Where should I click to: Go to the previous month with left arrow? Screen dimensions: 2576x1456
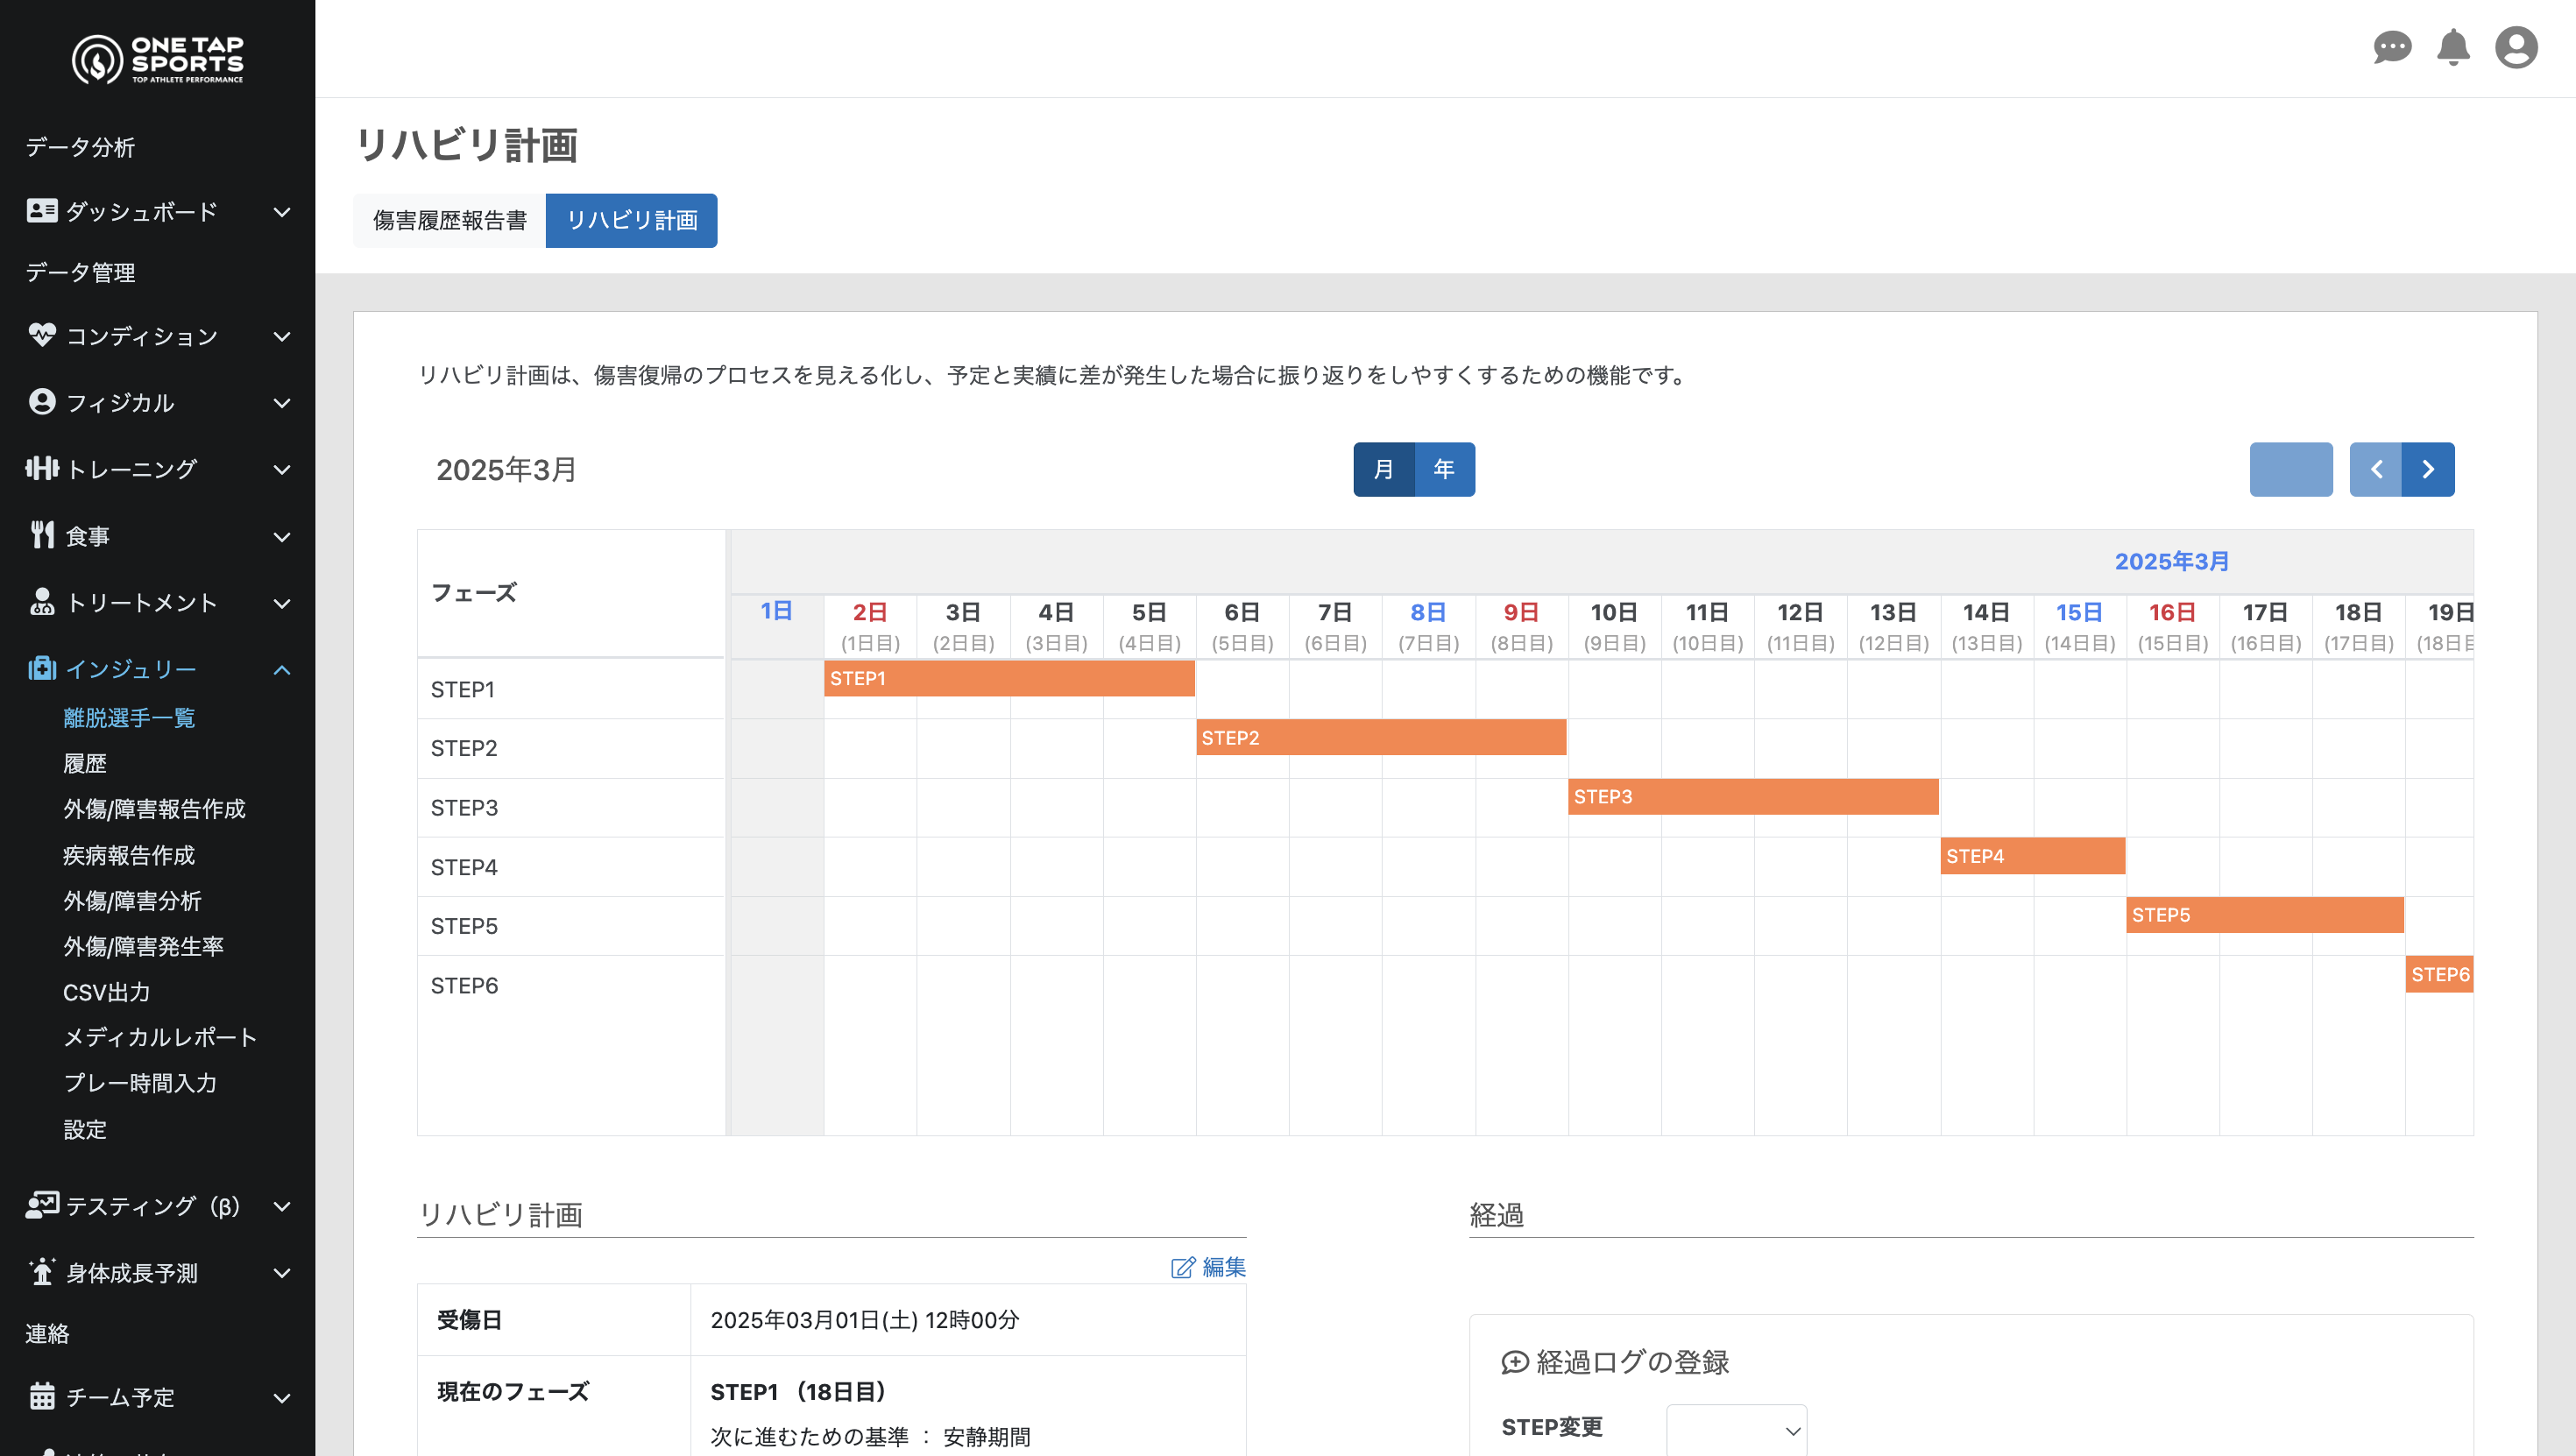(x=2376, y=469)
